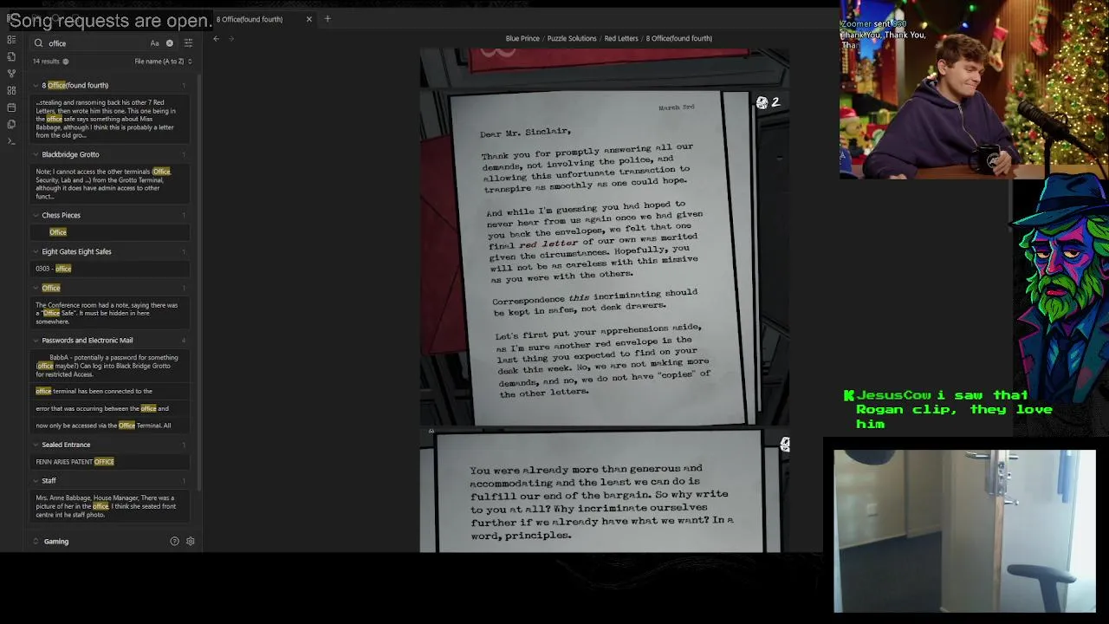The width and height of the screenshot is (1109, 624).
Task: Open command palette terminal icon in ribbon
Action: pyautogui.click(x=11, y=140)
